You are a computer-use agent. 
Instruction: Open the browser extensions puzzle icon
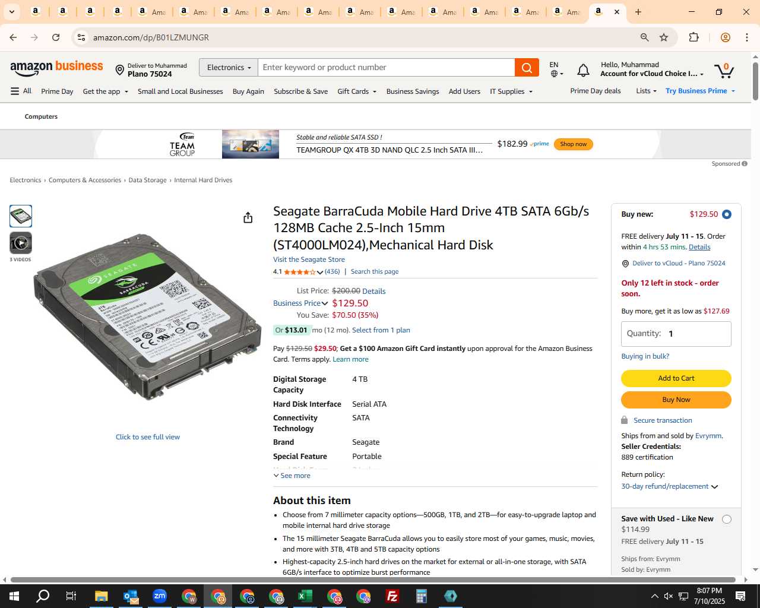coord(693,37)
